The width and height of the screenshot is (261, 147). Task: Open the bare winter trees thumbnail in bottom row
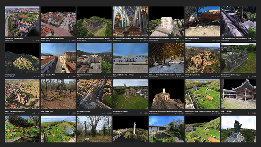(x=94, y=129)
